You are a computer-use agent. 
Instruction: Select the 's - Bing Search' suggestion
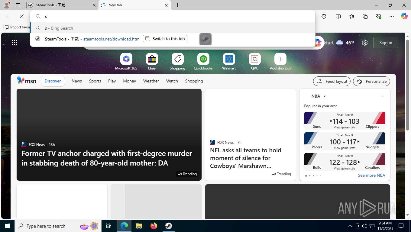(173, 28)
